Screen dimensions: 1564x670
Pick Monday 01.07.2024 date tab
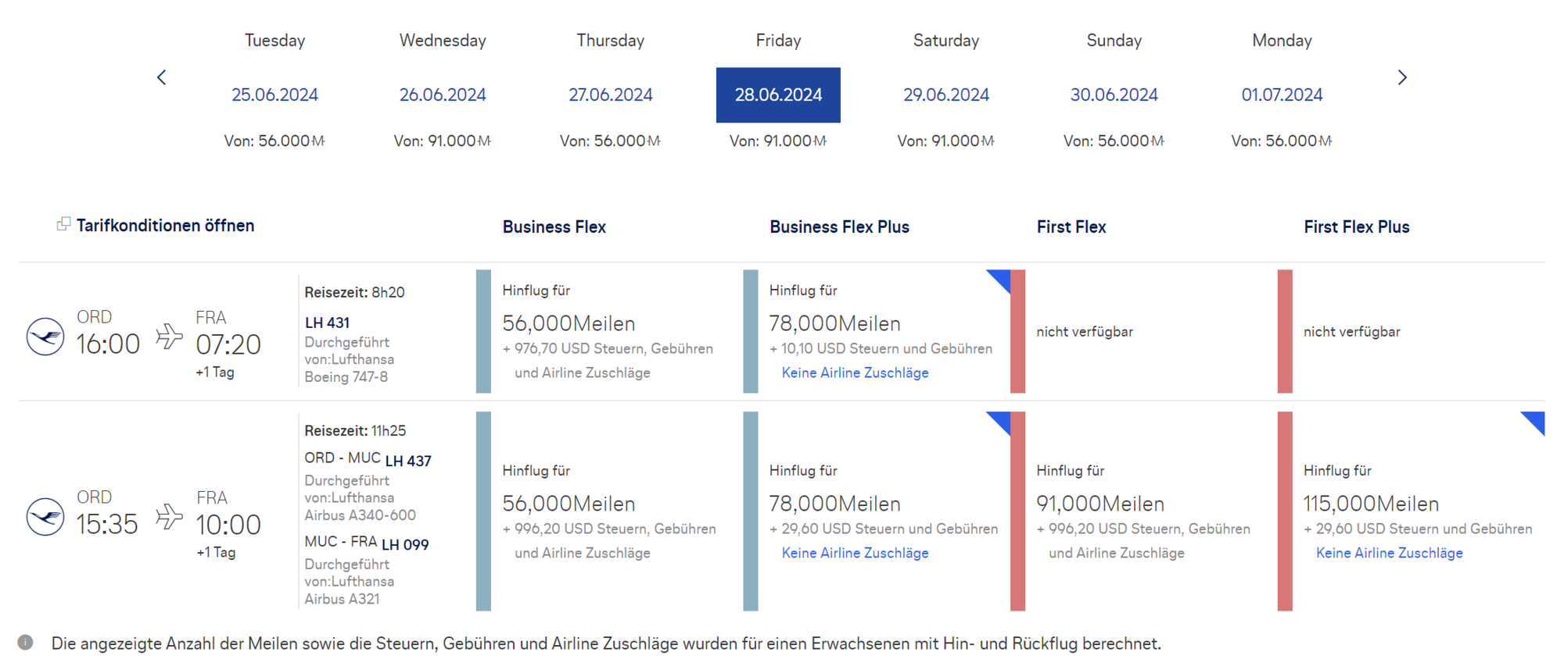tap(1282, 94)
